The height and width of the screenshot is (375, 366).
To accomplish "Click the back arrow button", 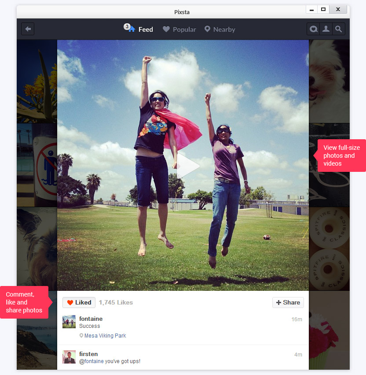I will (x=28, y=29).
